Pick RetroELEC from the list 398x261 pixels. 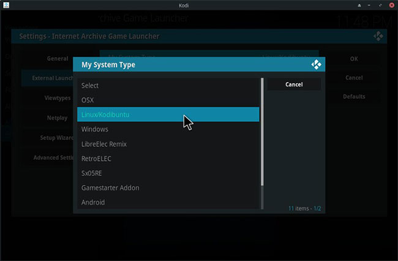click(168, 159)
